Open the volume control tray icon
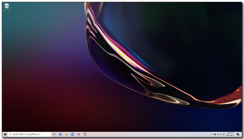Image resolution: width=244 pixels, height=139 pixels. coord(221,134)
